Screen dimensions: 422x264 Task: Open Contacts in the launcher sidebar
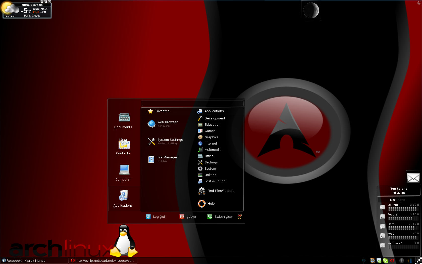click(x=123, y=147)
